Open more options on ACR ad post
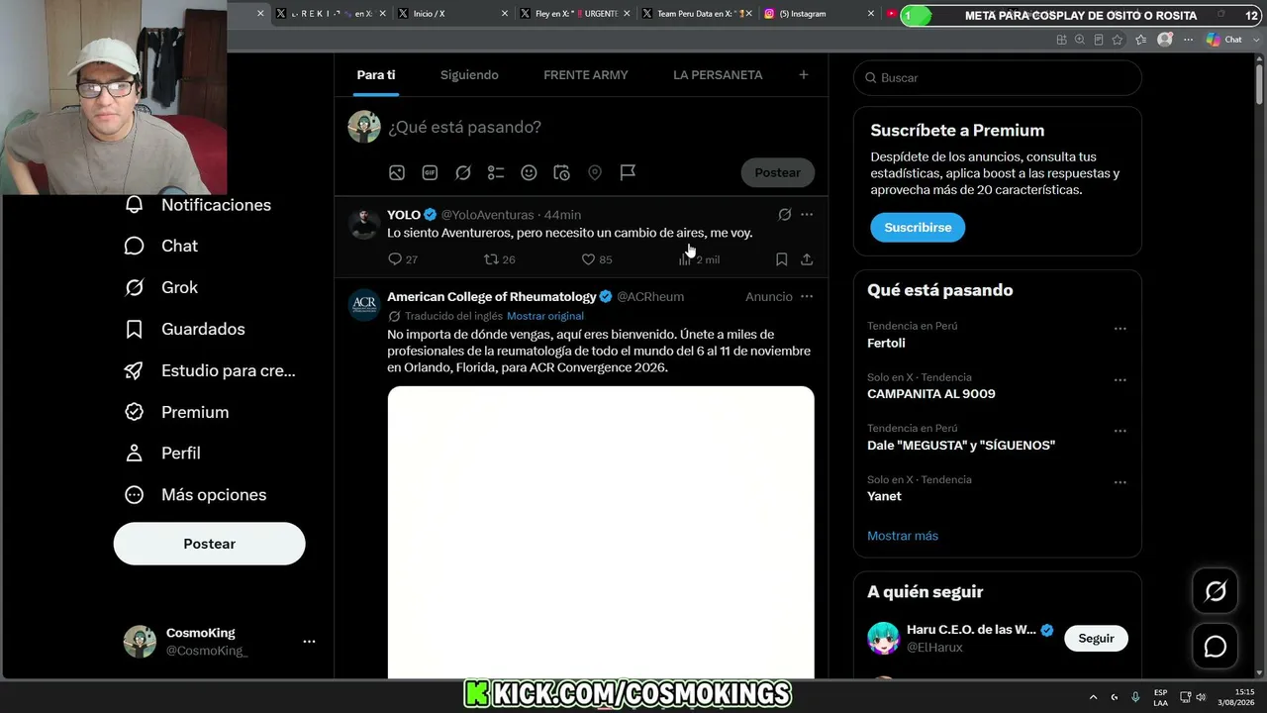This screenshot has width=1267, height=713. pyautogui.click(x=807, y=297)
